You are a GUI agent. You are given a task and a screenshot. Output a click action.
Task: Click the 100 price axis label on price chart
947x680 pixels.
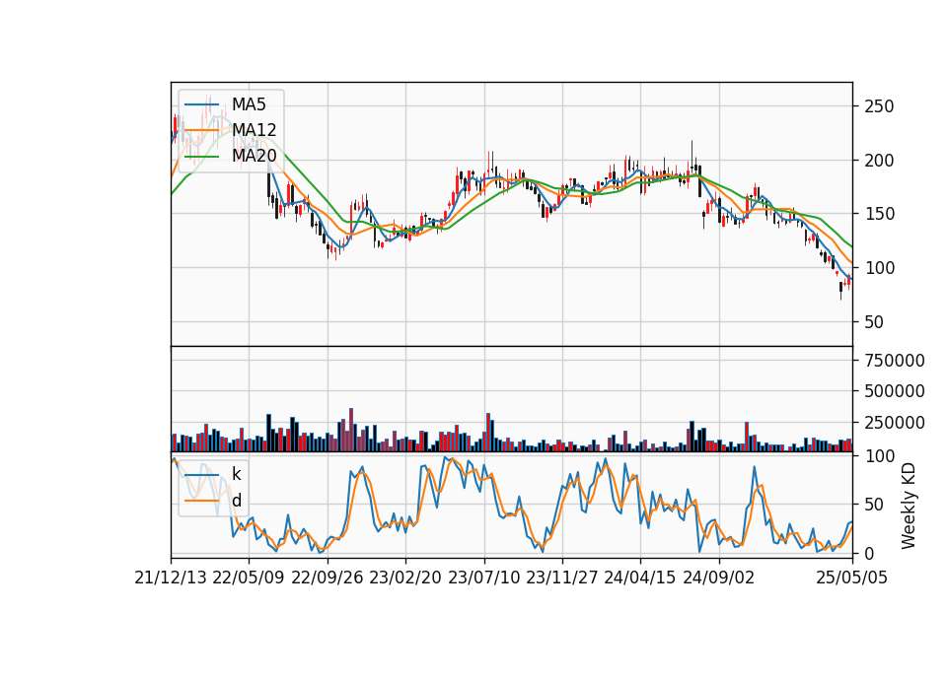(879, 268)
